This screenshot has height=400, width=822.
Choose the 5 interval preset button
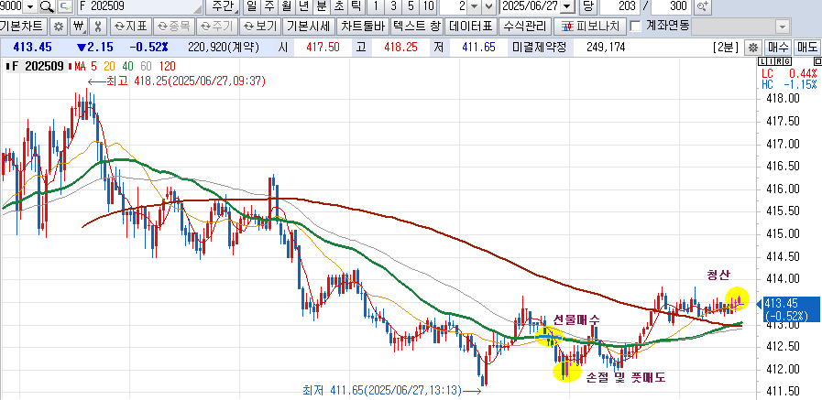click(x=411, y=6)
